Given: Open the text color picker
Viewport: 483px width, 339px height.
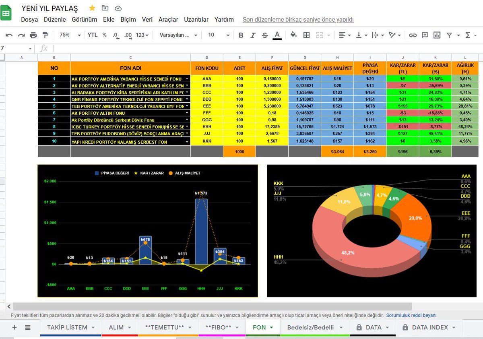Looking at the screenshot, I should [277, 35].
